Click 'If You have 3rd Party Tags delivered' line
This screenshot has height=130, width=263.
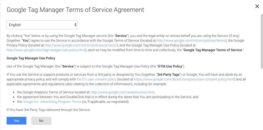49,110
